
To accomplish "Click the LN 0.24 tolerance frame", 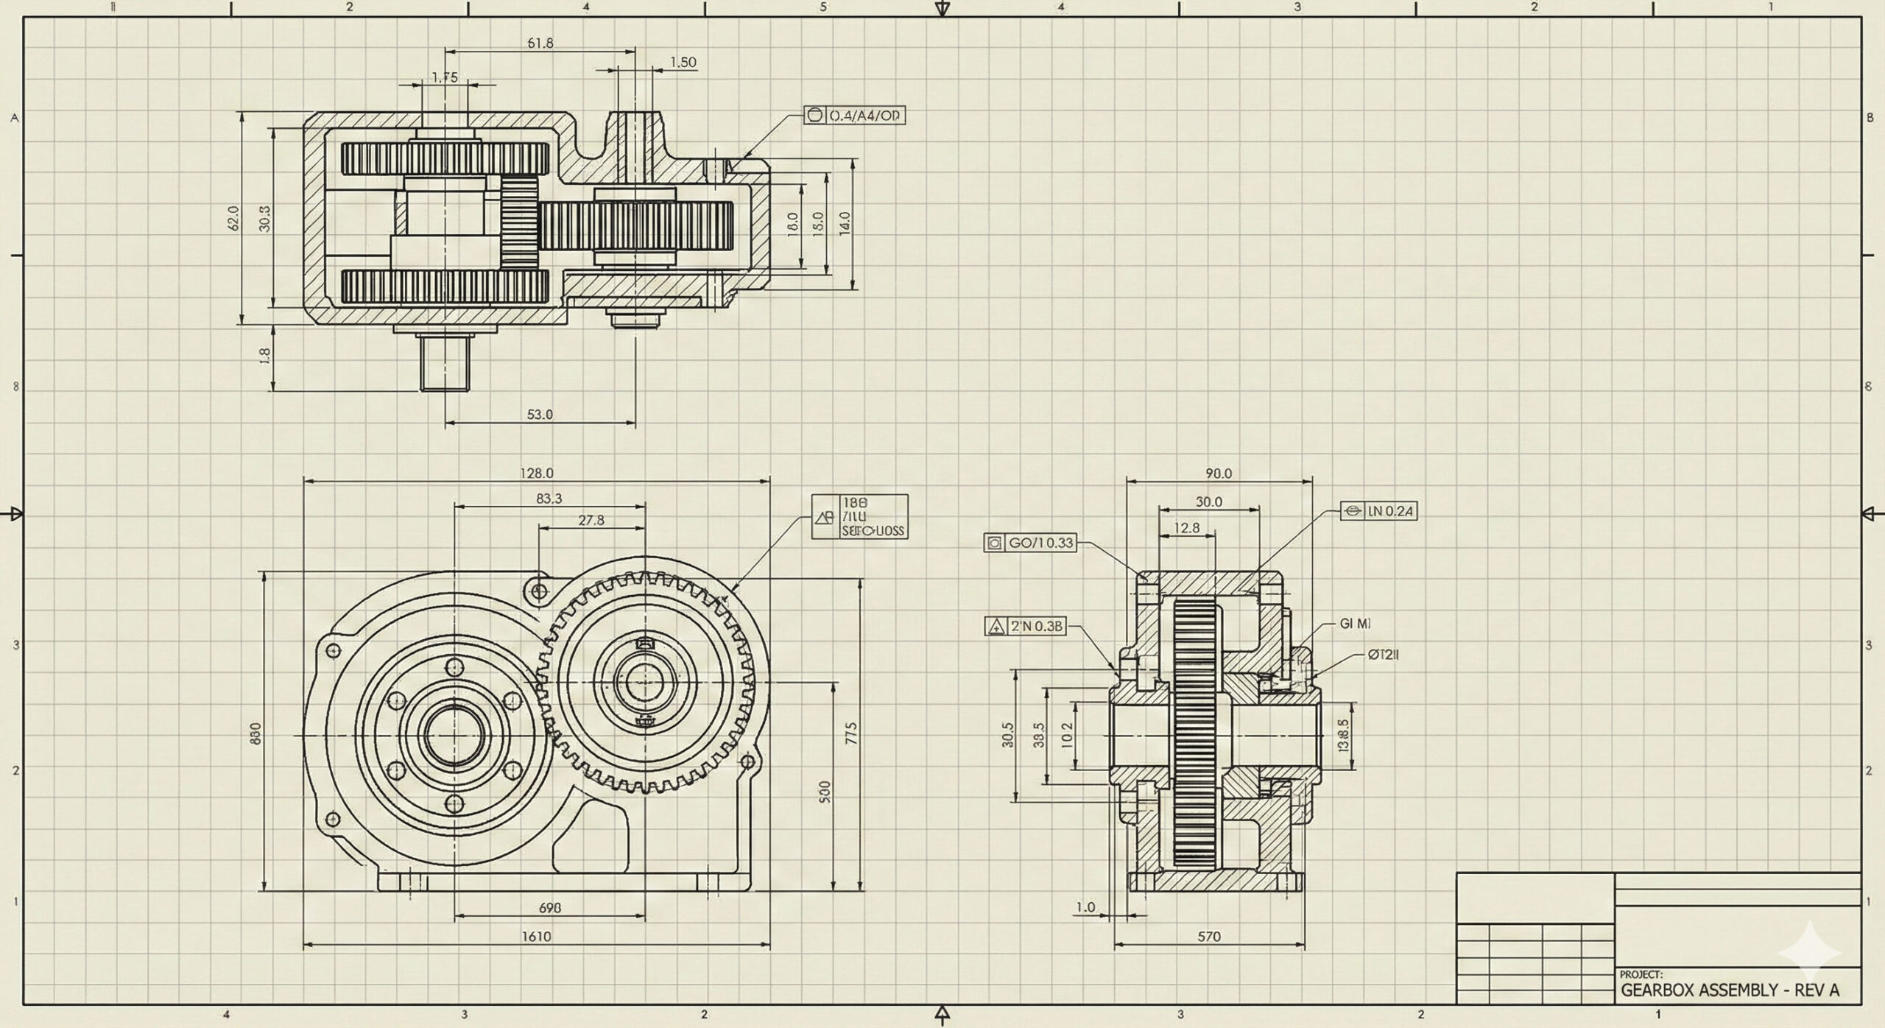I will [1379, 511].
